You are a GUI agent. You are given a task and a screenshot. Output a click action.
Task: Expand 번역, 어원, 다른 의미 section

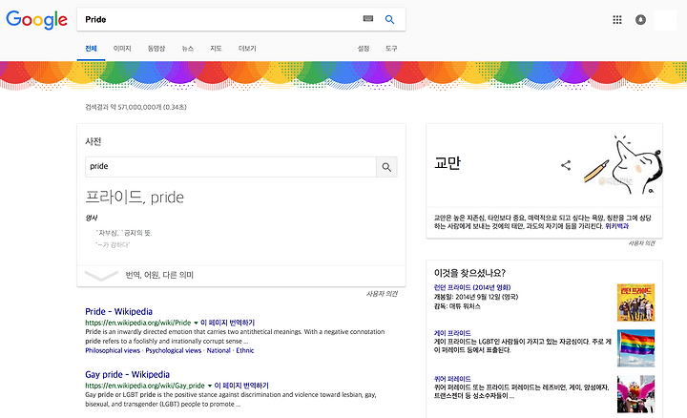(241, 275)
